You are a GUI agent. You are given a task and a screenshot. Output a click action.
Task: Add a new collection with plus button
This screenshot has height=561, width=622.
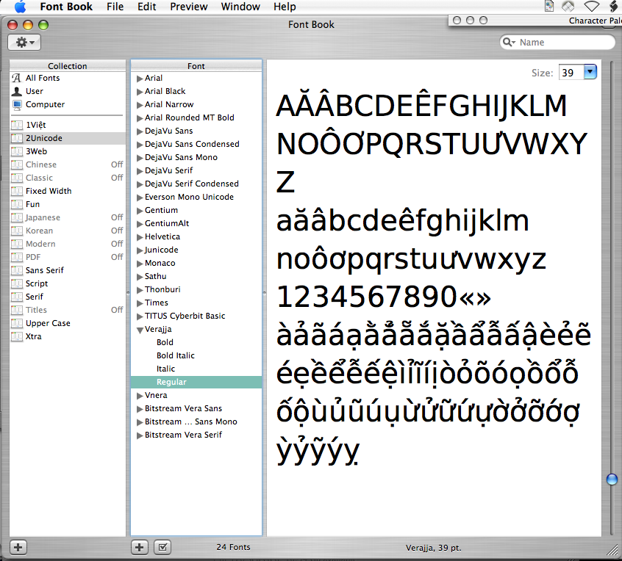[x=18, y=548]
